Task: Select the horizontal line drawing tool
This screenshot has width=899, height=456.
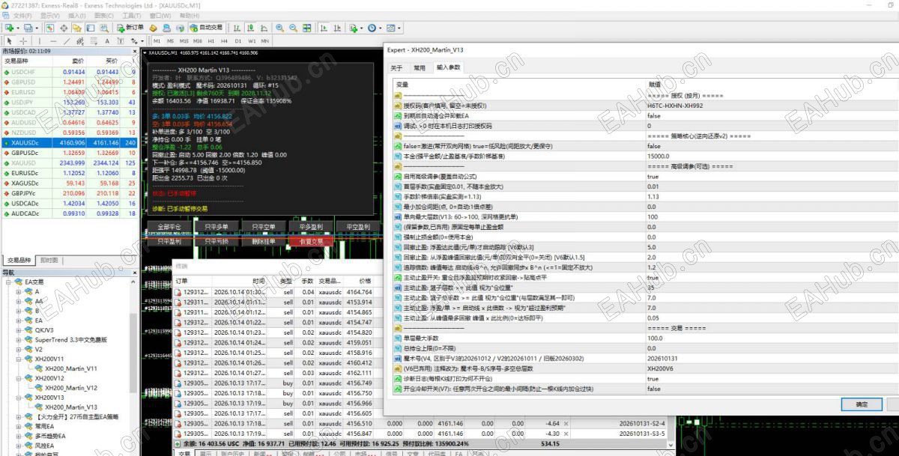Action: [x=54, y=40]
